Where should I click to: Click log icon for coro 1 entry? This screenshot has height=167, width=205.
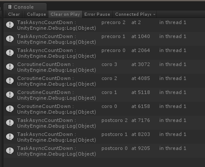[x=10, y=95]
